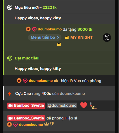The image size is (119, 133).
Task: Click the pink diamond badge in tip message
Action: click(x=34, y=29)
